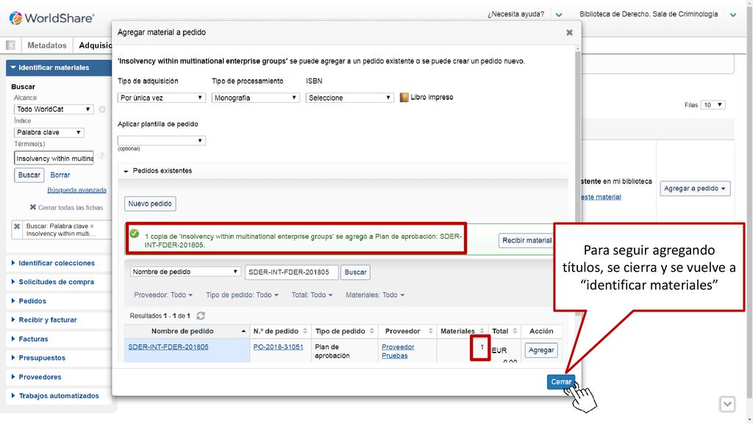Collapse the left sidebar arrow icon

(x=10, y=46)
